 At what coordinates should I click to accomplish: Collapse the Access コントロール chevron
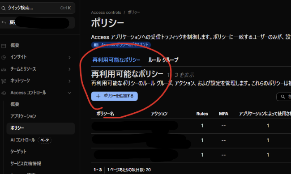tap(69, 93)
